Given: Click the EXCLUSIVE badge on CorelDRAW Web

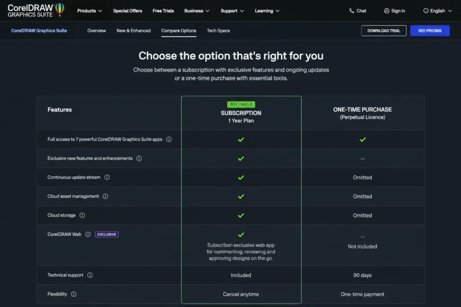Looking at the screenshot, I should (x=106, y=235).
